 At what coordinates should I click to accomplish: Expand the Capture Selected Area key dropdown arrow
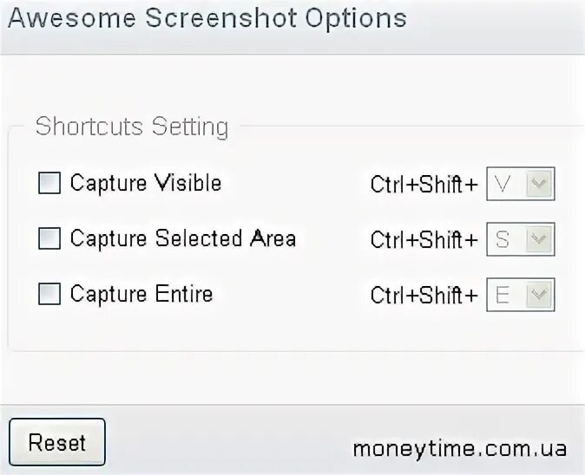[x=539, y=240]
